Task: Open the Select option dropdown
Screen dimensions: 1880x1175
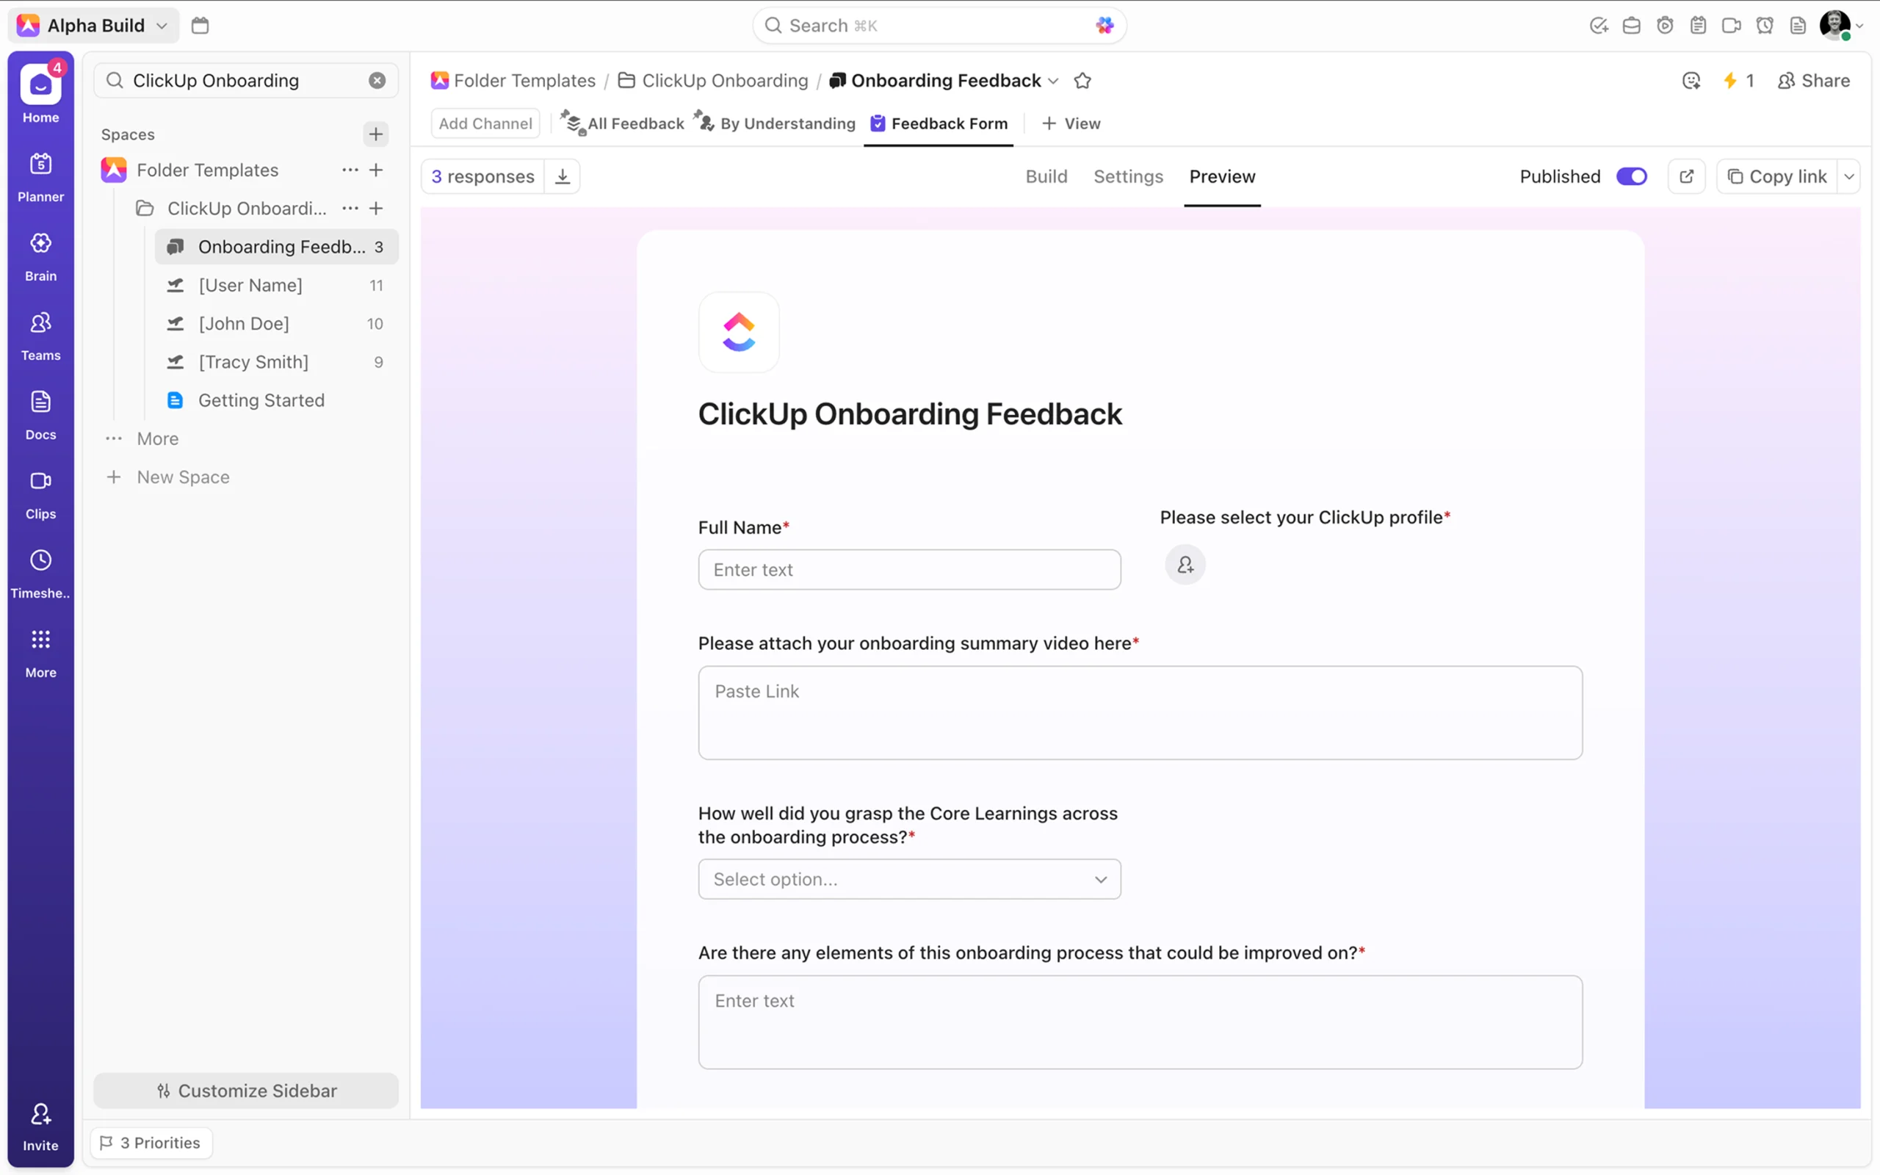Action: coord(909,879)
